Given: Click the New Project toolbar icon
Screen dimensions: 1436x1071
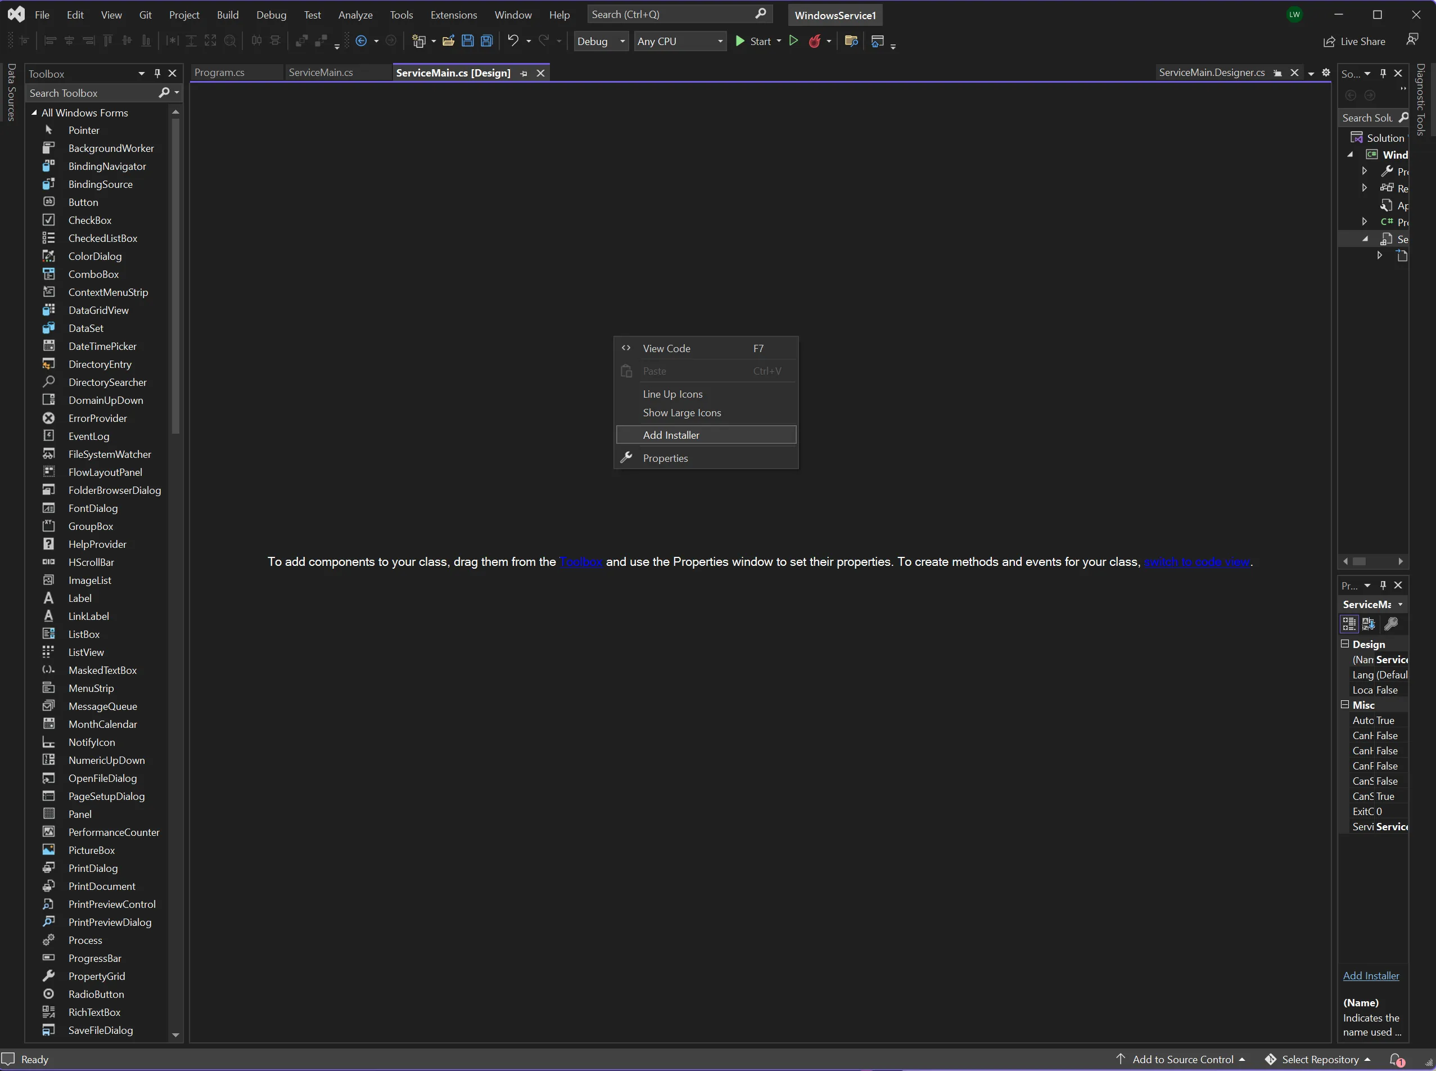Looking at the screenshot, I should 419,41.
